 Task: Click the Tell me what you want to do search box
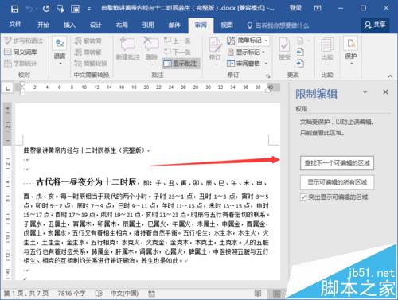click(x=278, y=25)
